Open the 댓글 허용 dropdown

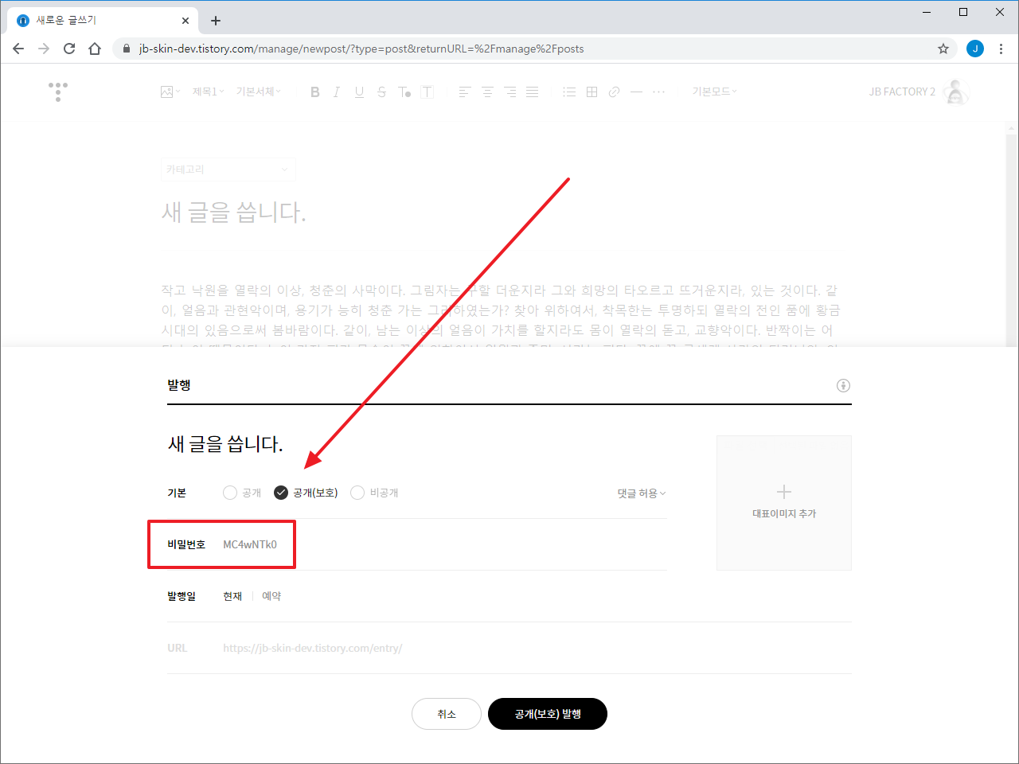pos(642,493)
